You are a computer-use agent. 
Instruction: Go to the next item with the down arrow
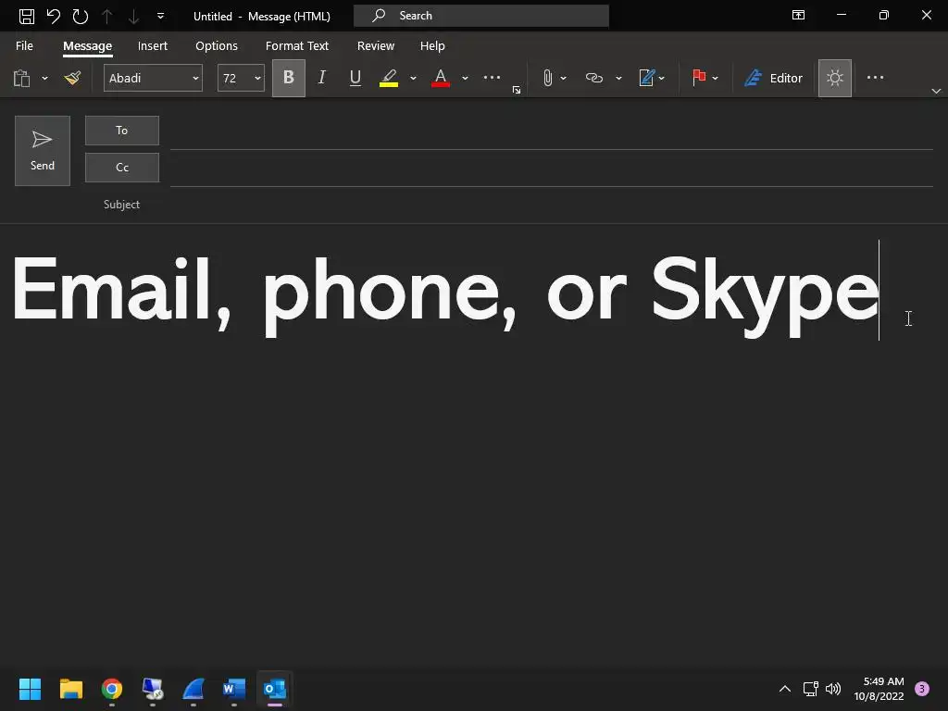point(133,16)
